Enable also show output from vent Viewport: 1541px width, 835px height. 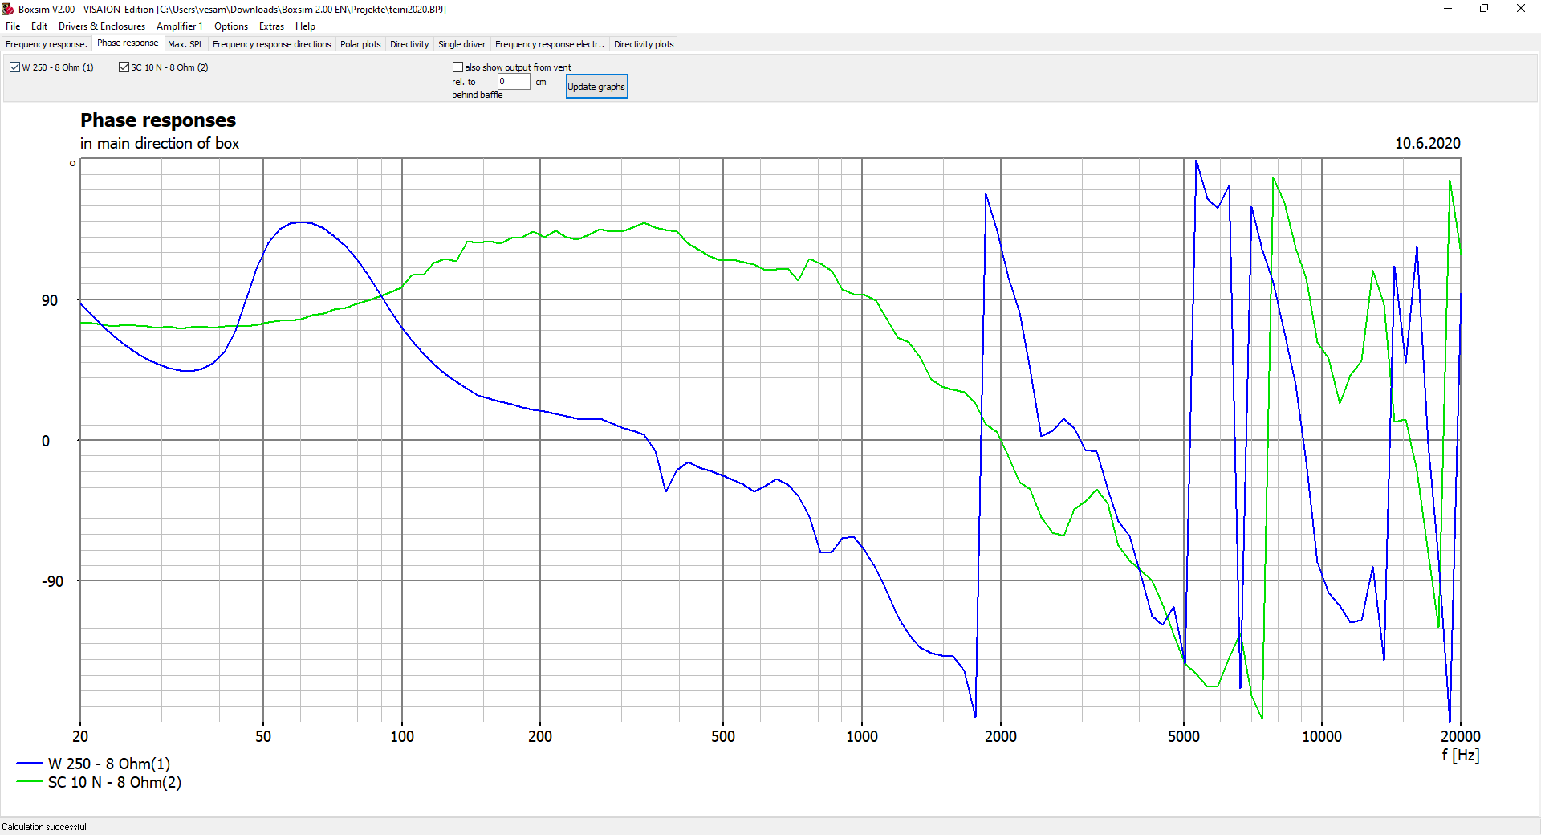(458, 67)
